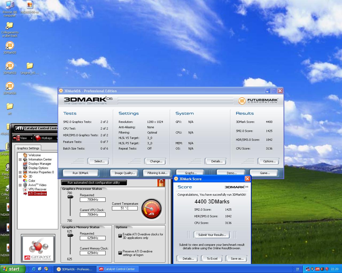Click the Futuremark Corporation logo
This screenshot has height=273, width=342.
[x=258, y=101]
